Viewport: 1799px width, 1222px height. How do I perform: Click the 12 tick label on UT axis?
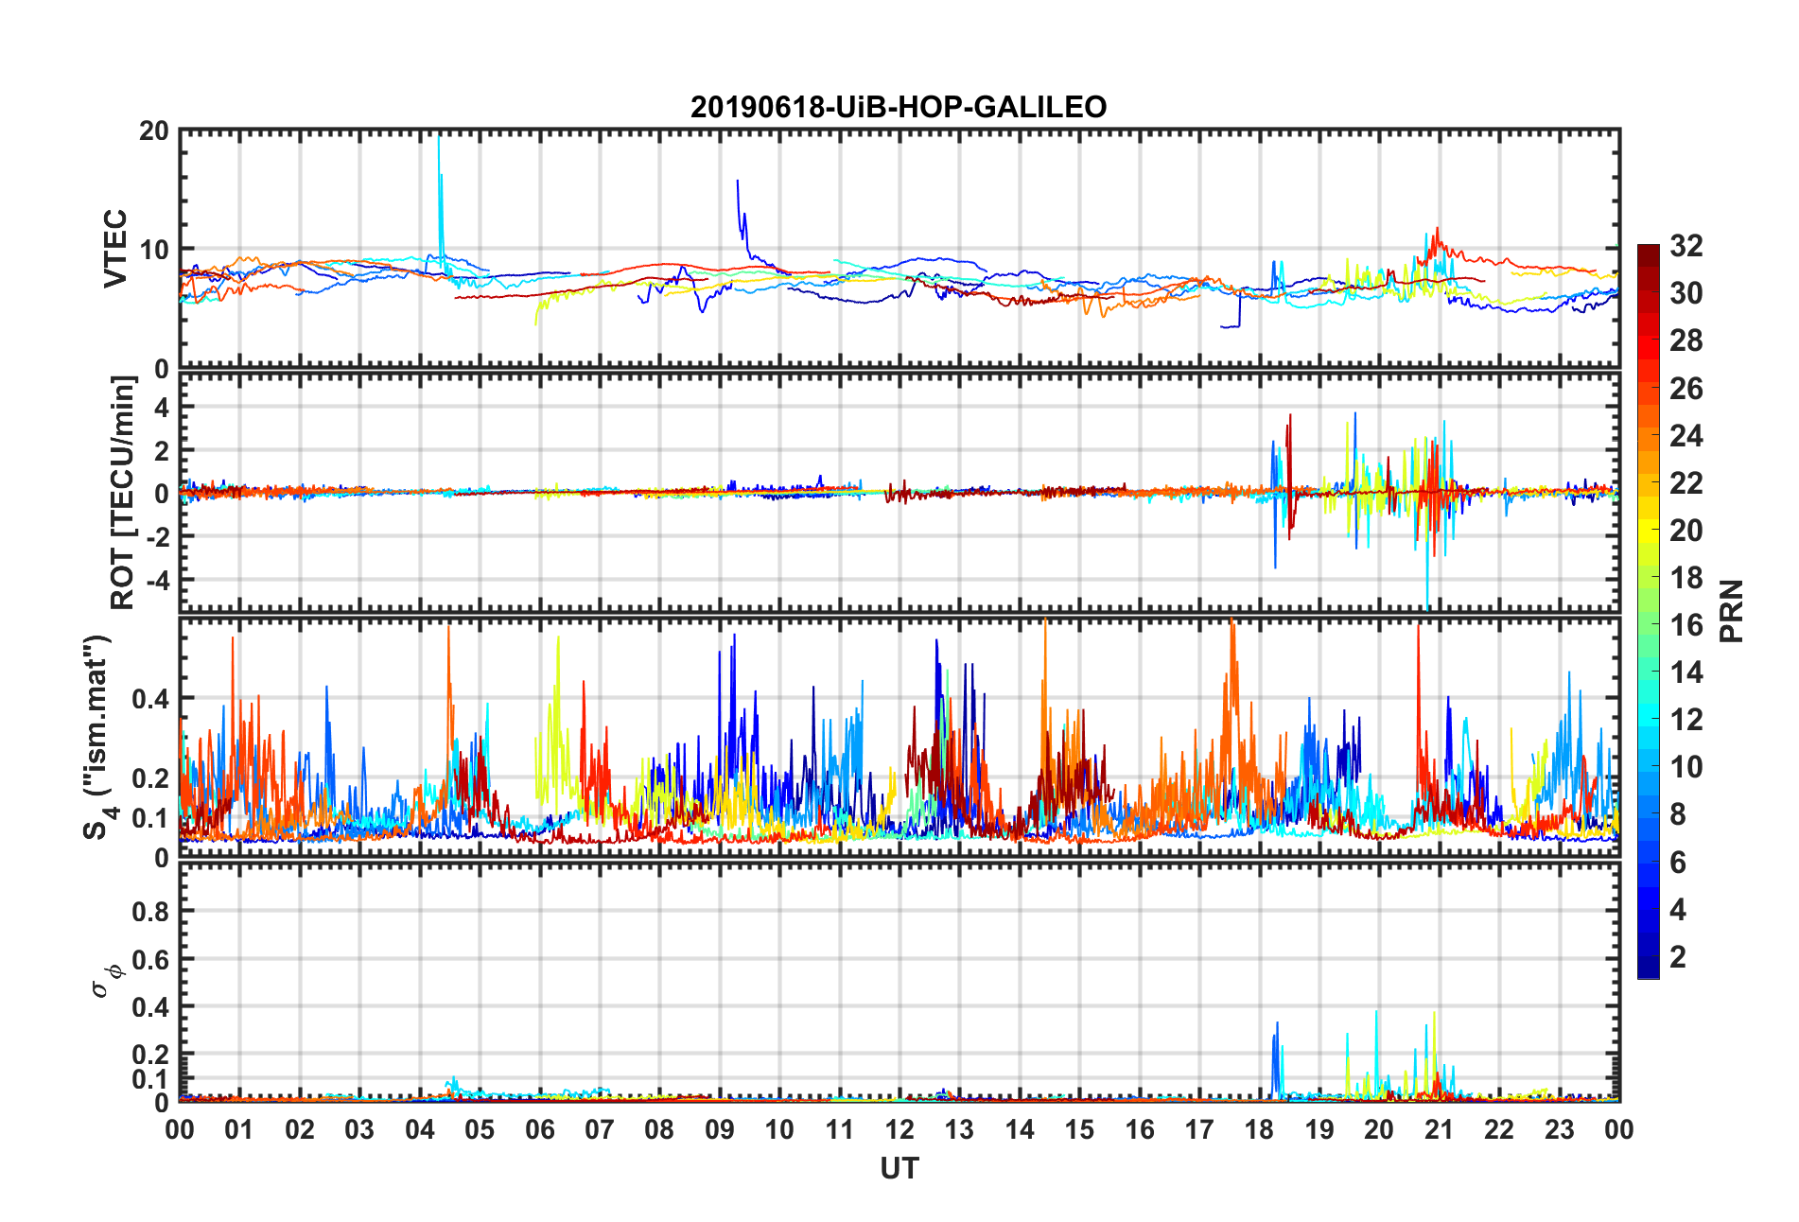(899, 1129)
